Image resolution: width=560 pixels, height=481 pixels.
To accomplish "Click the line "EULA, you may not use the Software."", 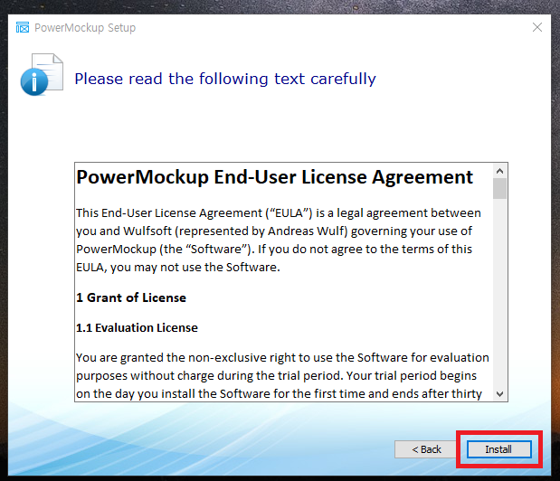I will tap(178, 268).
